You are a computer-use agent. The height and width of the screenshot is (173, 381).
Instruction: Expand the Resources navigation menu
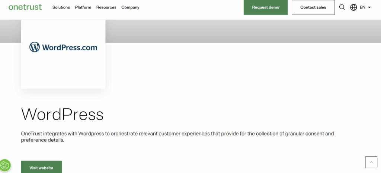pyautogui.click(x=106, y=7)
